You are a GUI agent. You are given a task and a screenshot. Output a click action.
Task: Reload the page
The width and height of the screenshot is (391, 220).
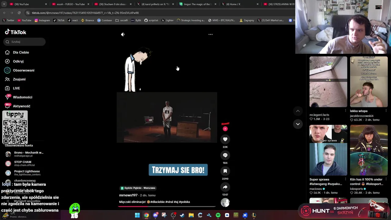point(19,13)
